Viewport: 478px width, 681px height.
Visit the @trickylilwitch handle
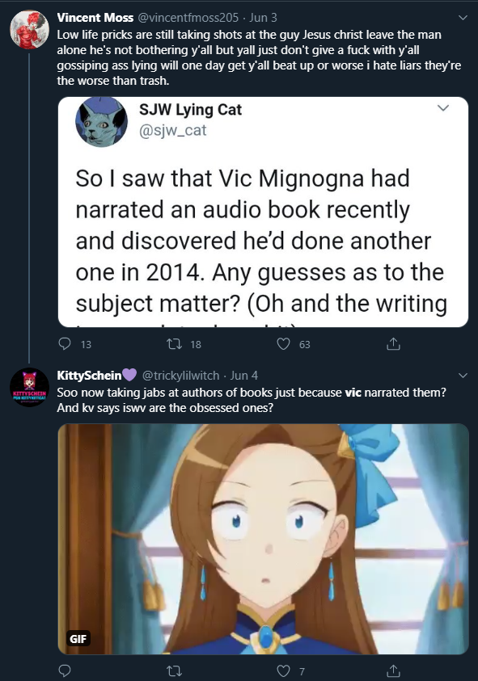180,376
